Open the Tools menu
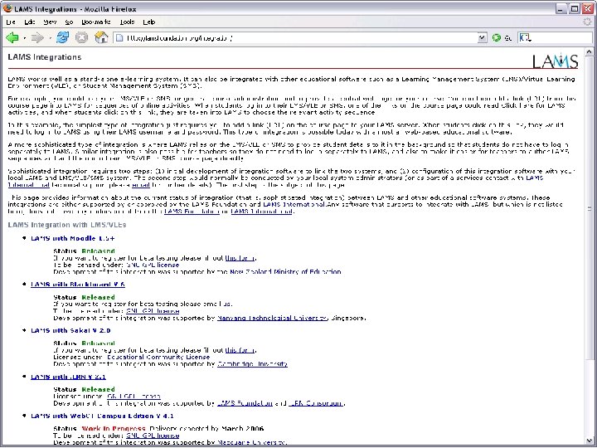The height and width of the screenshot is (448, 597). 127,22
